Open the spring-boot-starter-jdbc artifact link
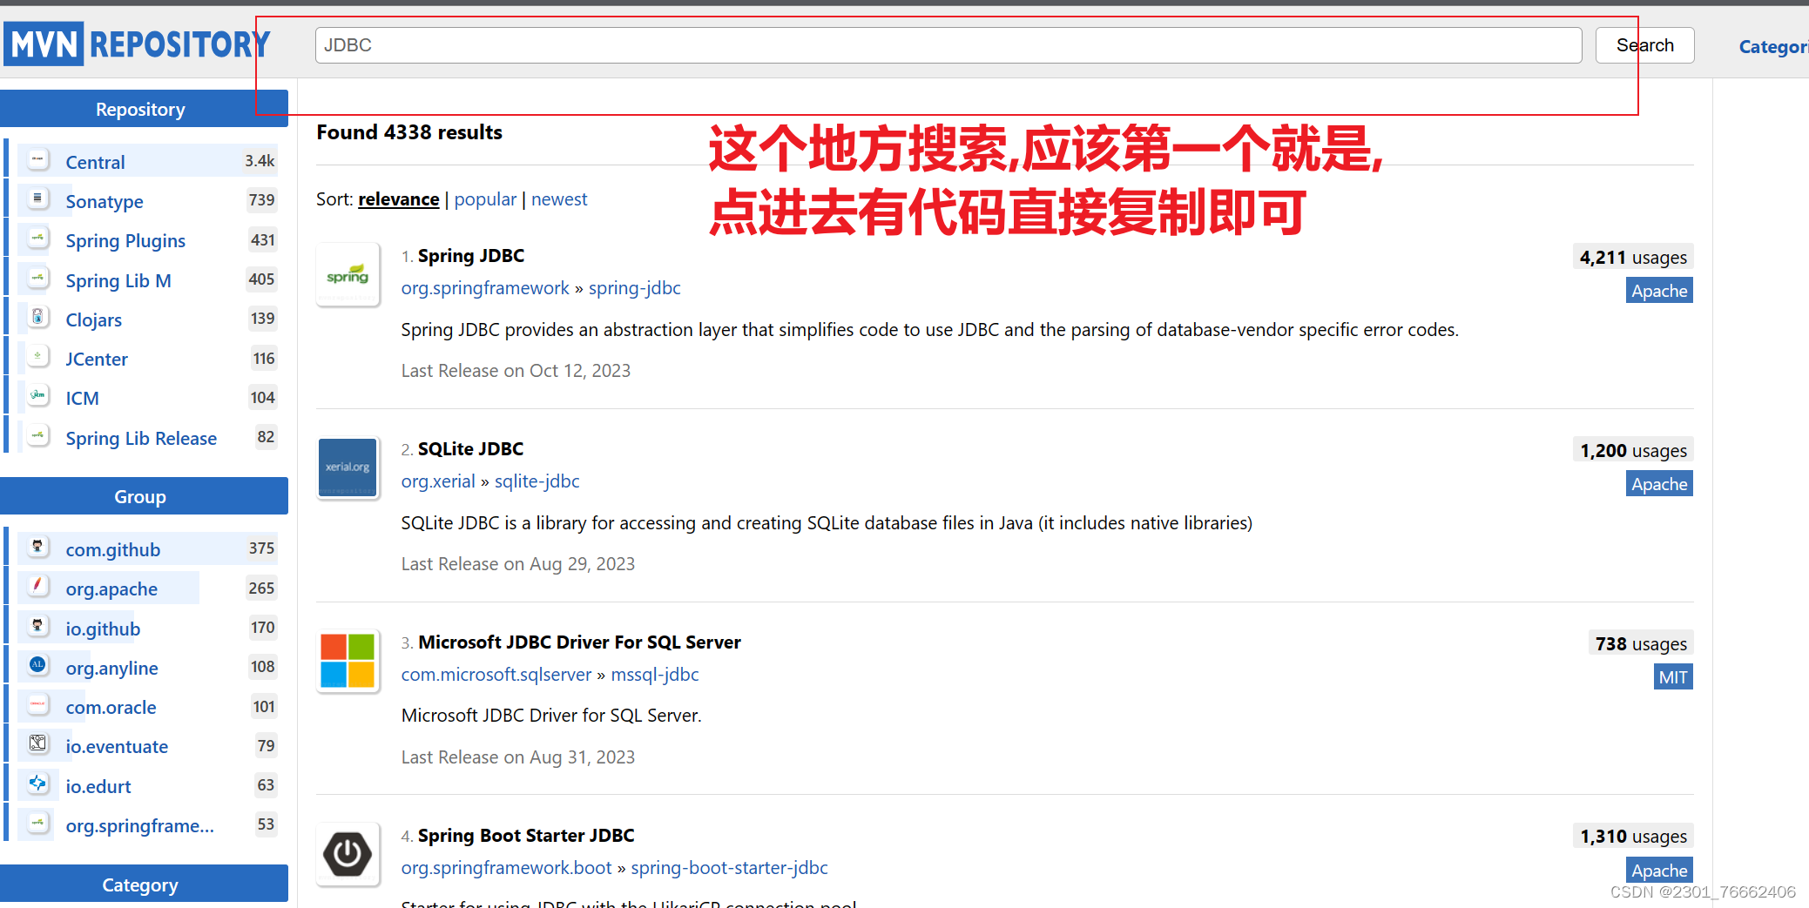Image resolution: width=1809 pixels, height=908 pixels. coord(729,867)
